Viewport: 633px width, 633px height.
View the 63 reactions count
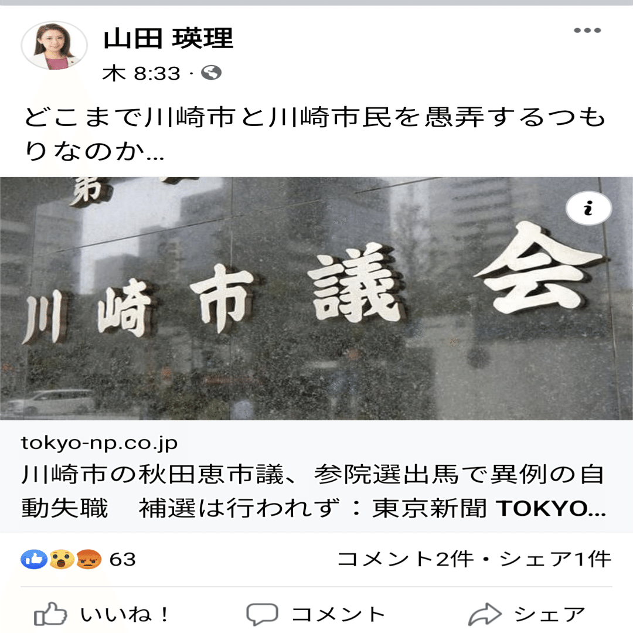click(122, 560)
